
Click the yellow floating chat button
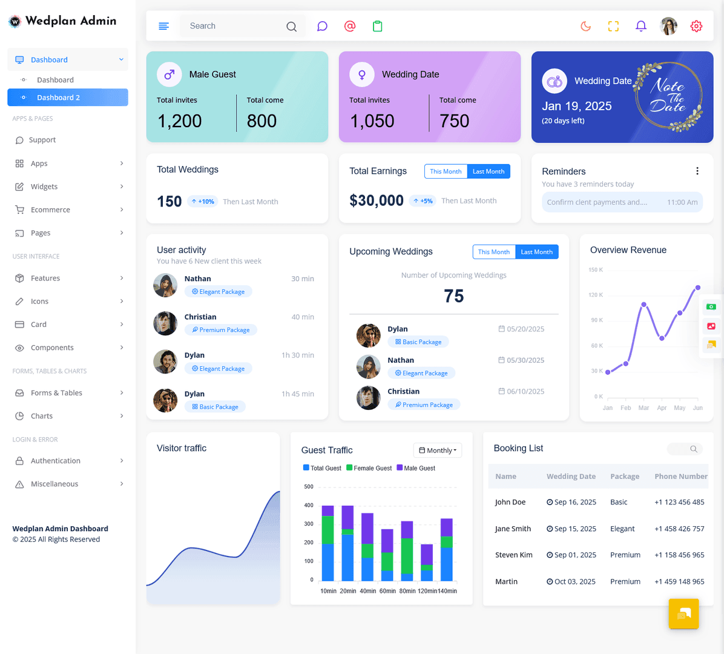pos(683,614)
